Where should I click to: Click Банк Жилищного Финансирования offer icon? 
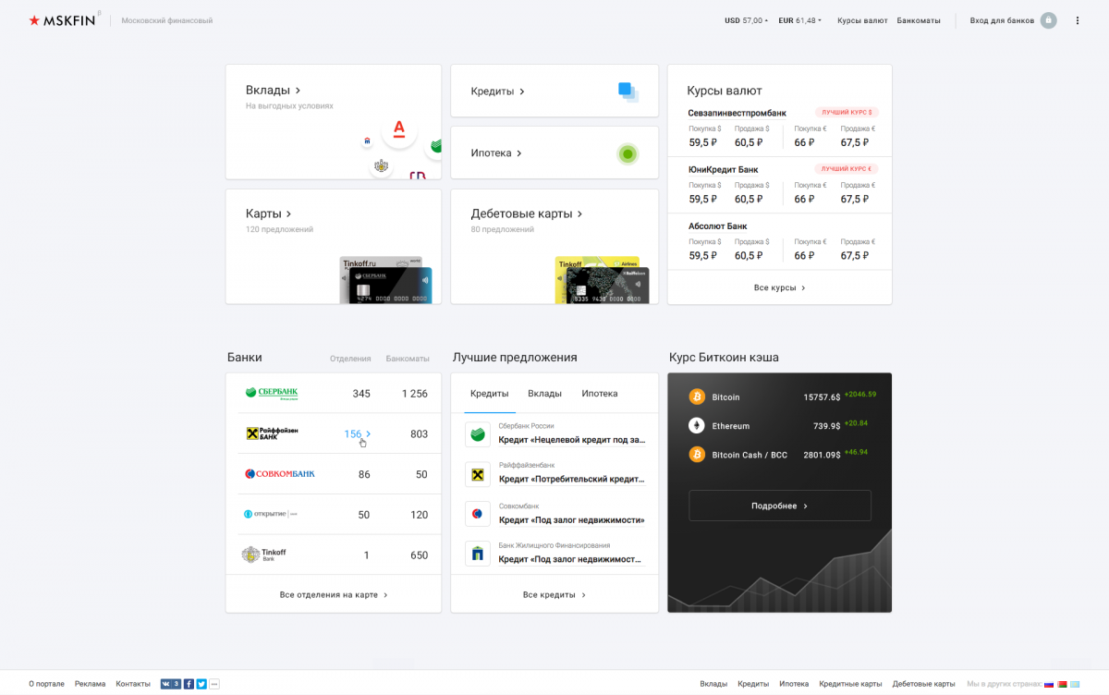(x=478, y=554)
